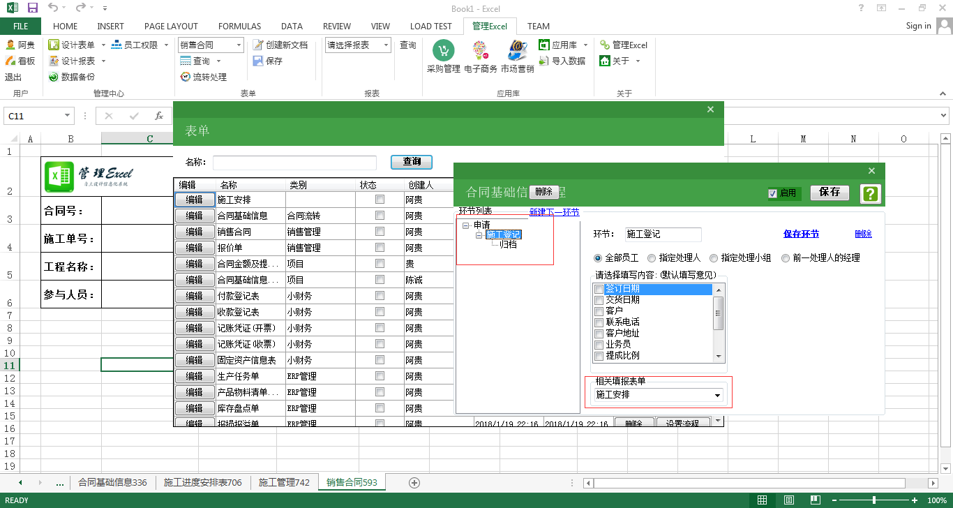Open the 看板 dashboard icon
The width and height of the screenshot is (953, 508).
coord(10,61)
